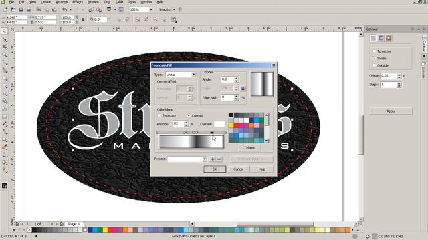
Task: Click the contour Steps input field
Action: point(389,85)
